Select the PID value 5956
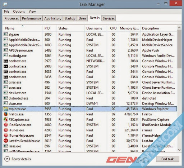The height and width of the screenshot is (168, 184). pos(48,109)
